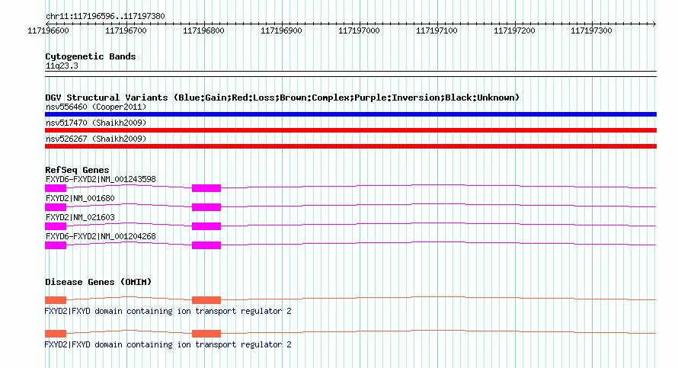This screenshot has width=678, height=368.
Task: Click second exon of NM_001243598 transcript
Action: [x=206, y=187]
